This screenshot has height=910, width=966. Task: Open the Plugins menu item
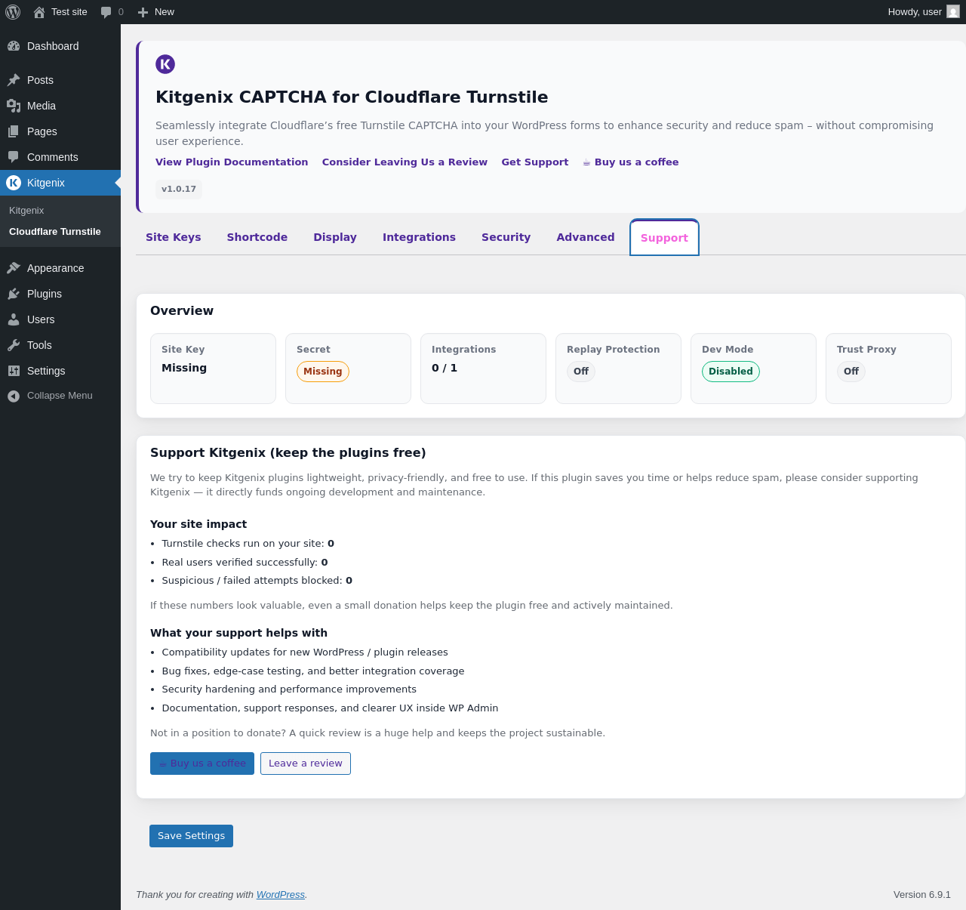[x=60, y=294]
